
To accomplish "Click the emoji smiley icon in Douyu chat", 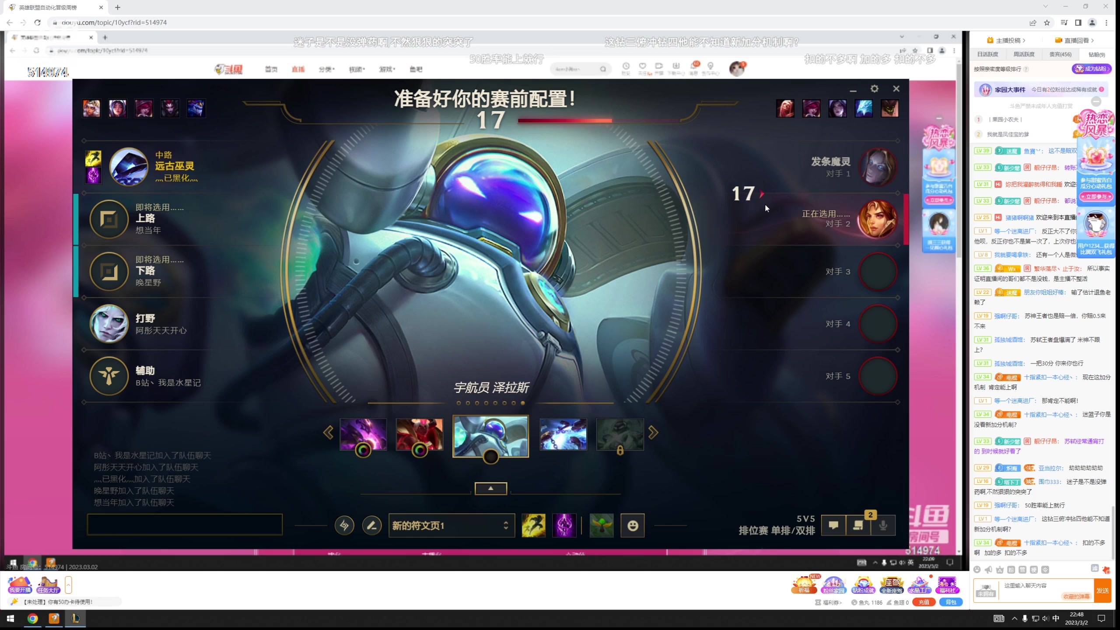I will 977,570.
